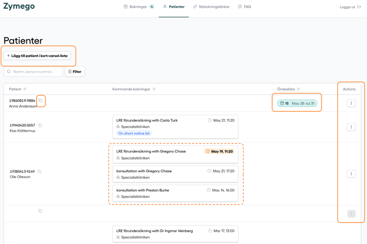The width and height of the screenshot is (367, 244).
Task: Click patient name Klas Klättermus
Action: (22, 131)
